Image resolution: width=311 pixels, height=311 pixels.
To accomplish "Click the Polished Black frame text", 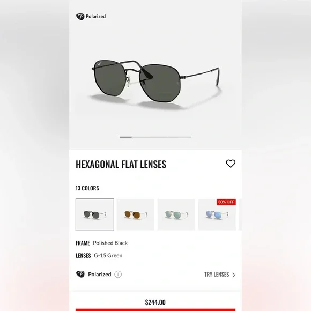I will (110, 243).
